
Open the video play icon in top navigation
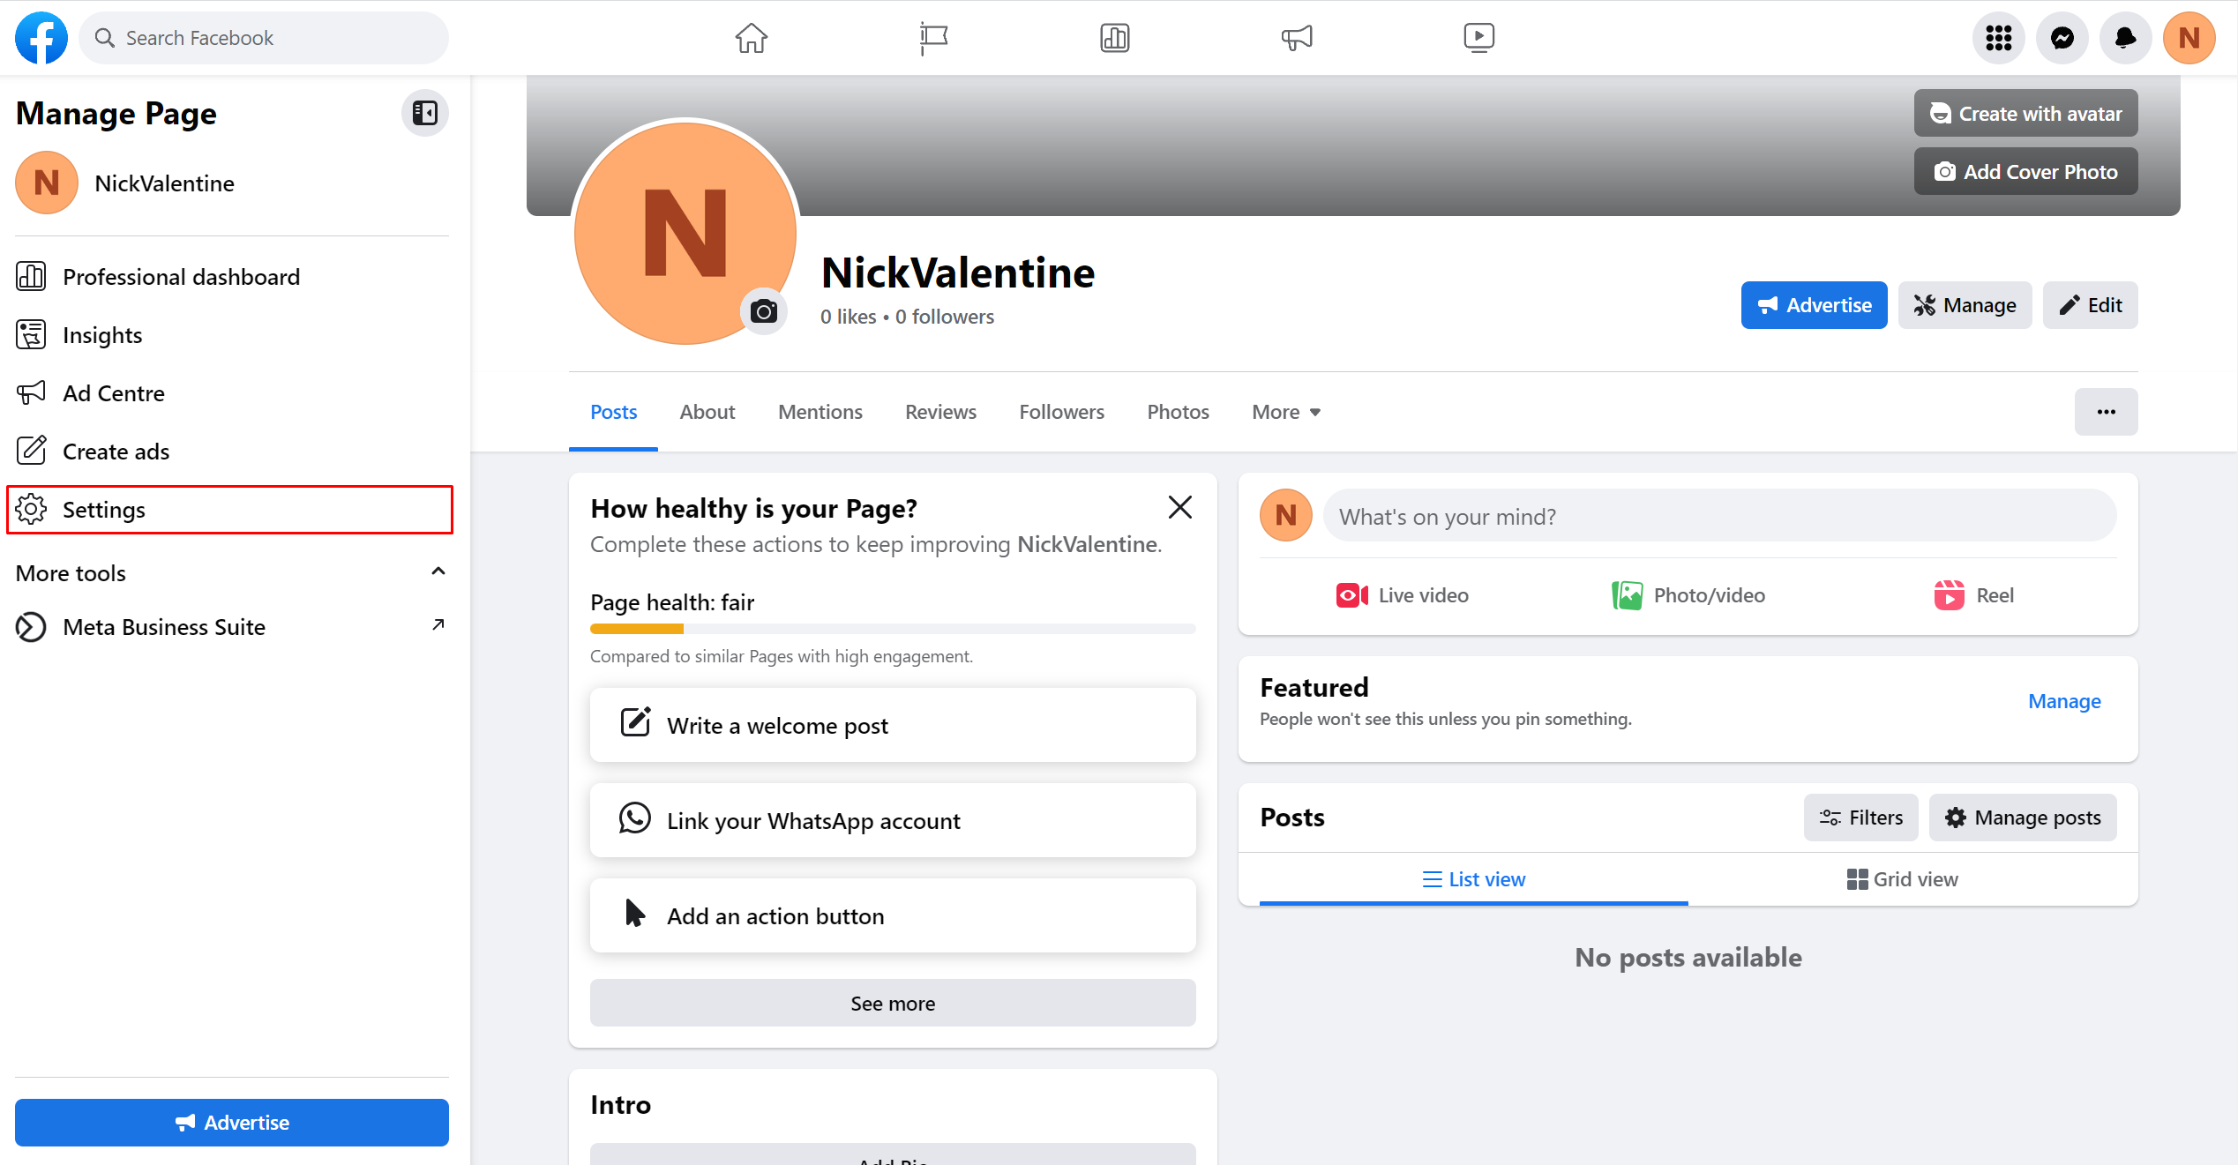point(1478,38)
